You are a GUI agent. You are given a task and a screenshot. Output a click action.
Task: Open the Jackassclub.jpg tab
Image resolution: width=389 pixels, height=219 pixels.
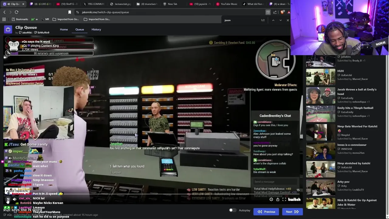click(x=120, y=4)
